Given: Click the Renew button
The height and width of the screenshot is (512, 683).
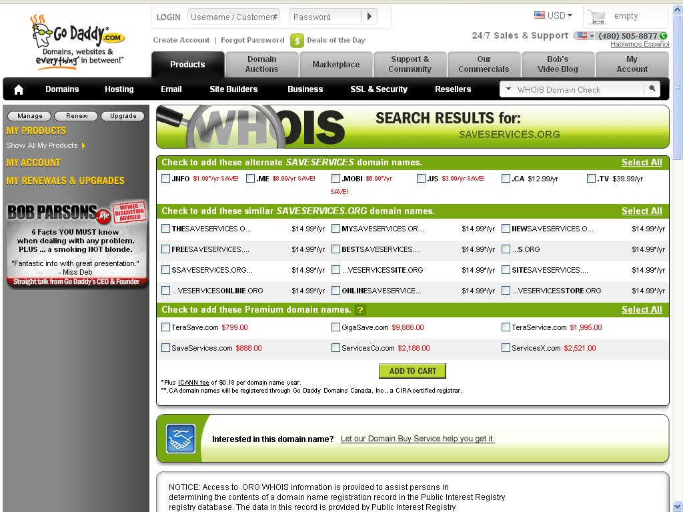Looking at the screenshot, I should [x=77, y=116].
